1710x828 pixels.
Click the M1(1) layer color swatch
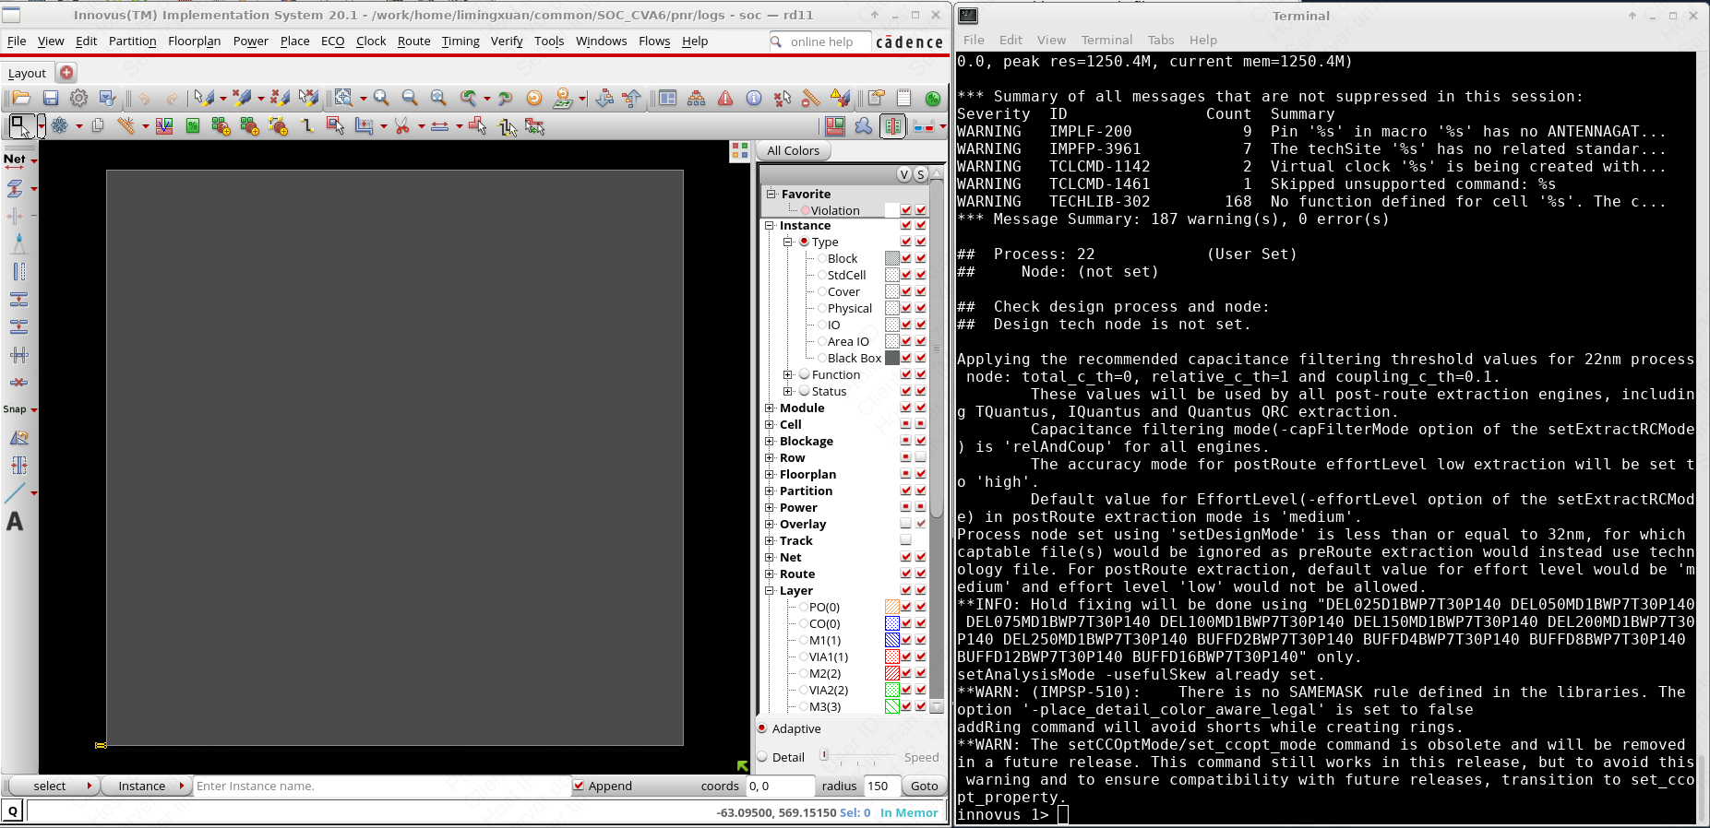tap(891, 640)
